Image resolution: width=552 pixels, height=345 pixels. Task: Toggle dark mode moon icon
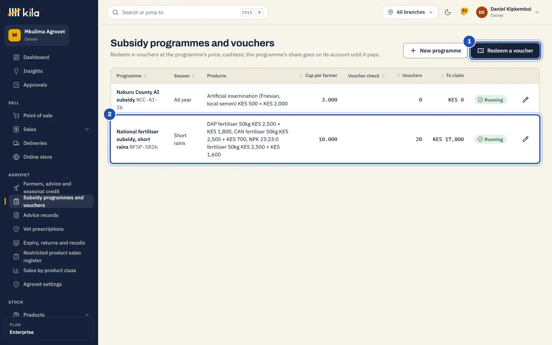click(x=447, y=12)
